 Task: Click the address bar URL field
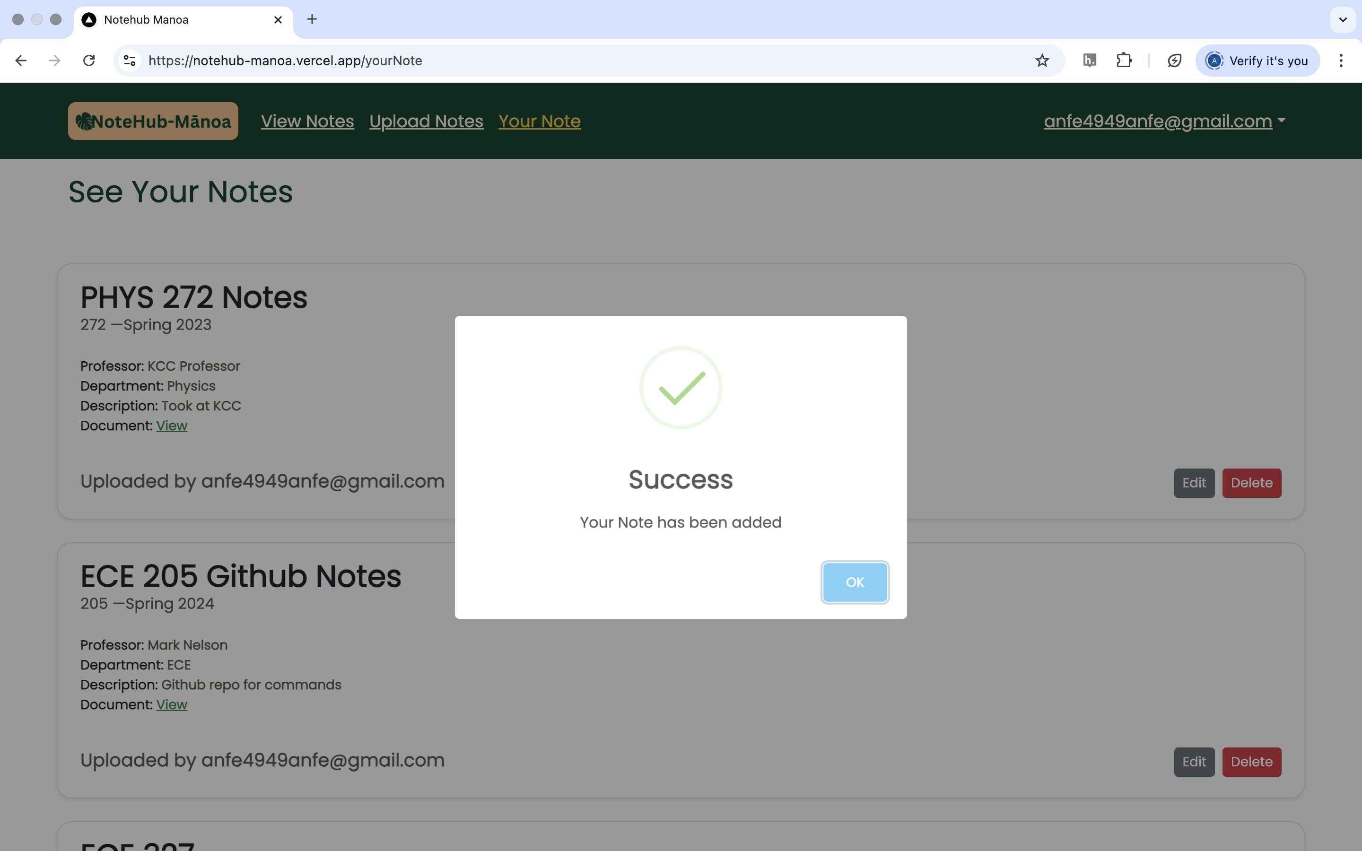(563, 60)
